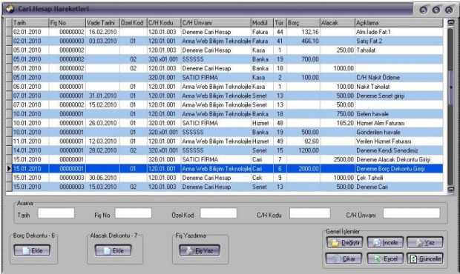Click the Vade Tarihi cell 30.06.2010
460x274 pixels.
click(102, 178)
